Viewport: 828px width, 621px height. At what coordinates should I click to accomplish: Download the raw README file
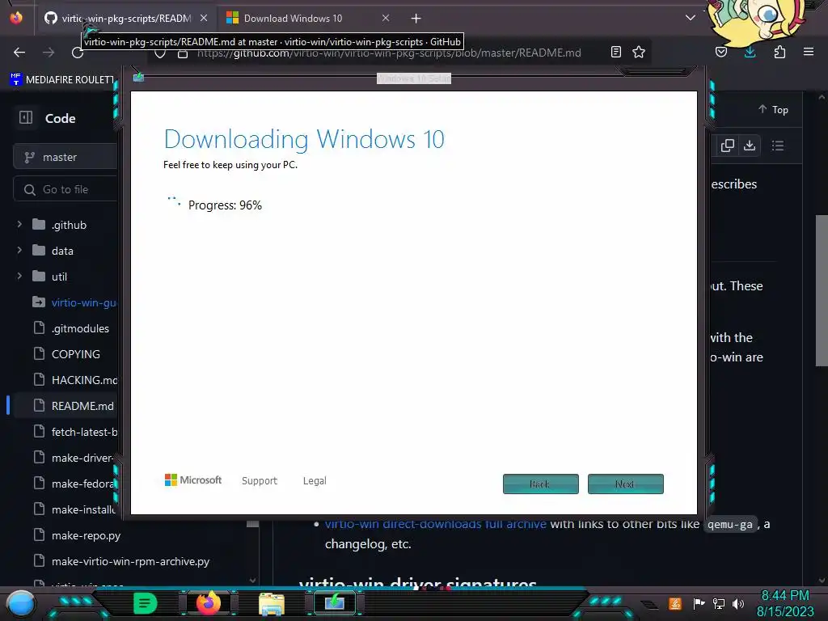coord(750,146)
